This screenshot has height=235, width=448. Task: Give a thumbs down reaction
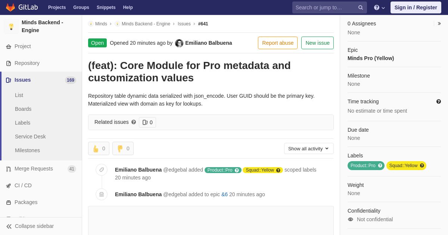point(123,148)
